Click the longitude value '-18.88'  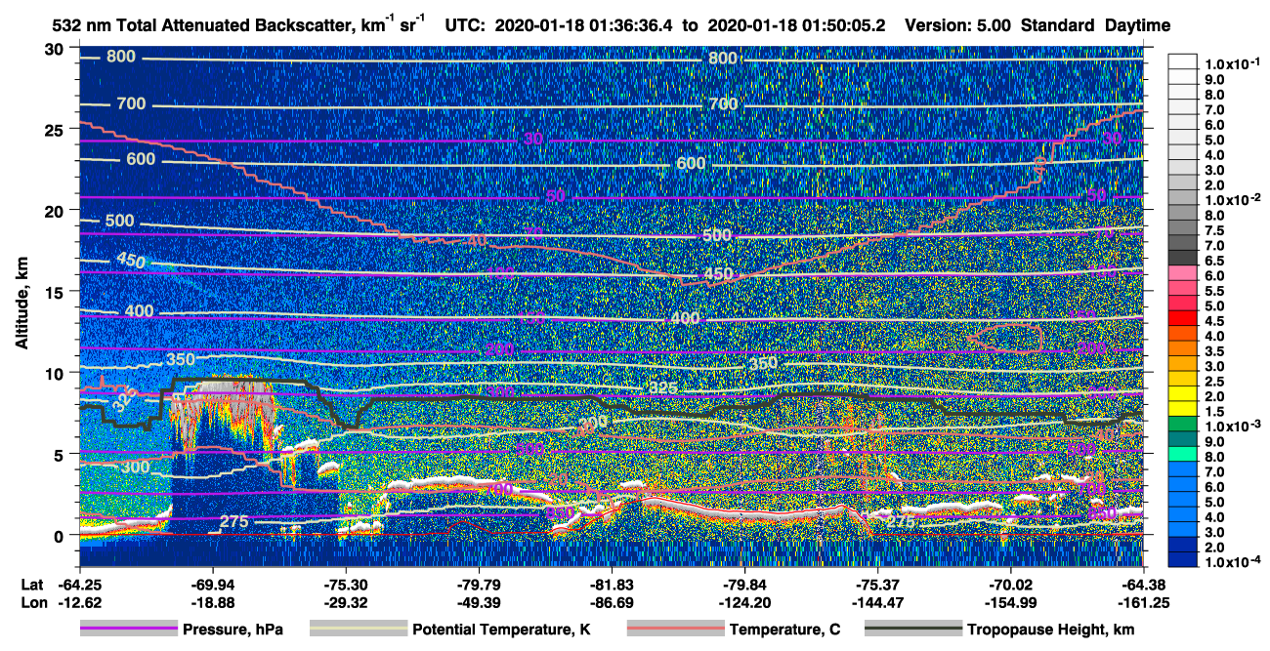[x=212, y=602]
